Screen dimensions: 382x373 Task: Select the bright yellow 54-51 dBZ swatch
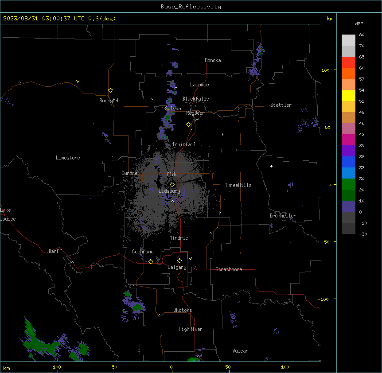(348, 95)
